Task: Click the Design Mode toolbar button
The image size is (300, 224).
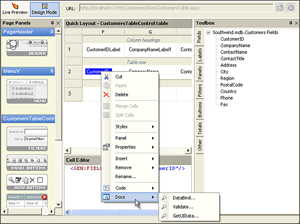Action: click(44, 10)
